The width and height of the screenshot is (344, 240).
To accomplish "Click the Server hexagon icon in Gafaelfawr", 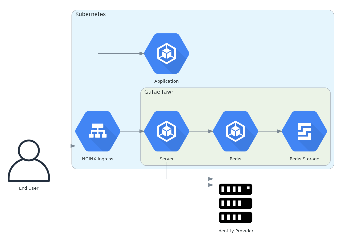I will tap(166, 131).
